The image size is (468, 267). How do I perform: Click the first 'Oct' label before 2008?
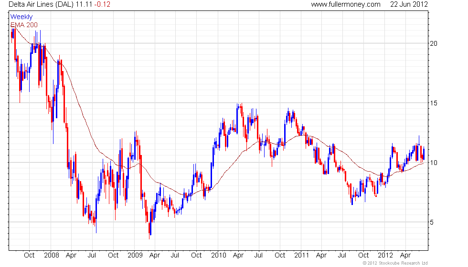point(29,256)
